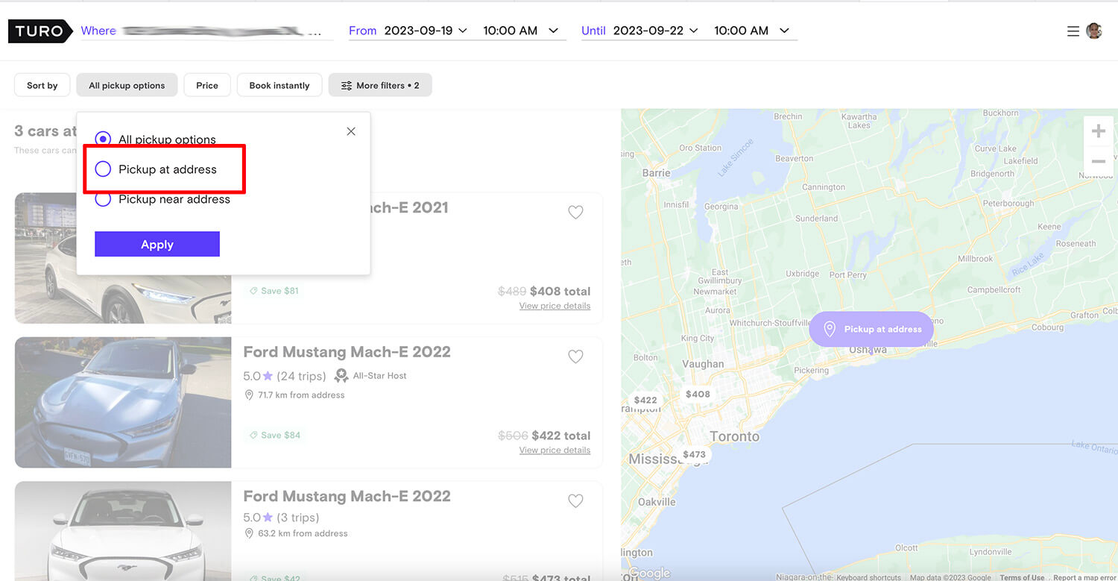Screen dimensions: 1118x581
Task: Select Pickup near address radio button
Action: coord(103,199)
